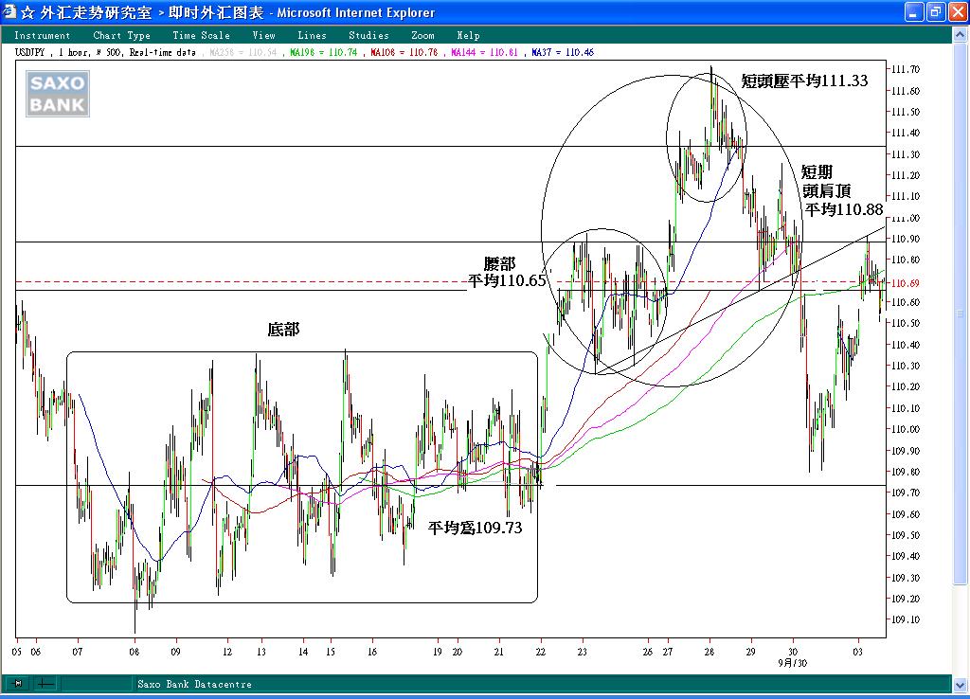Click the 22 date label on time axis
Viewport: 970px width, 699px height.
(541, 652)
